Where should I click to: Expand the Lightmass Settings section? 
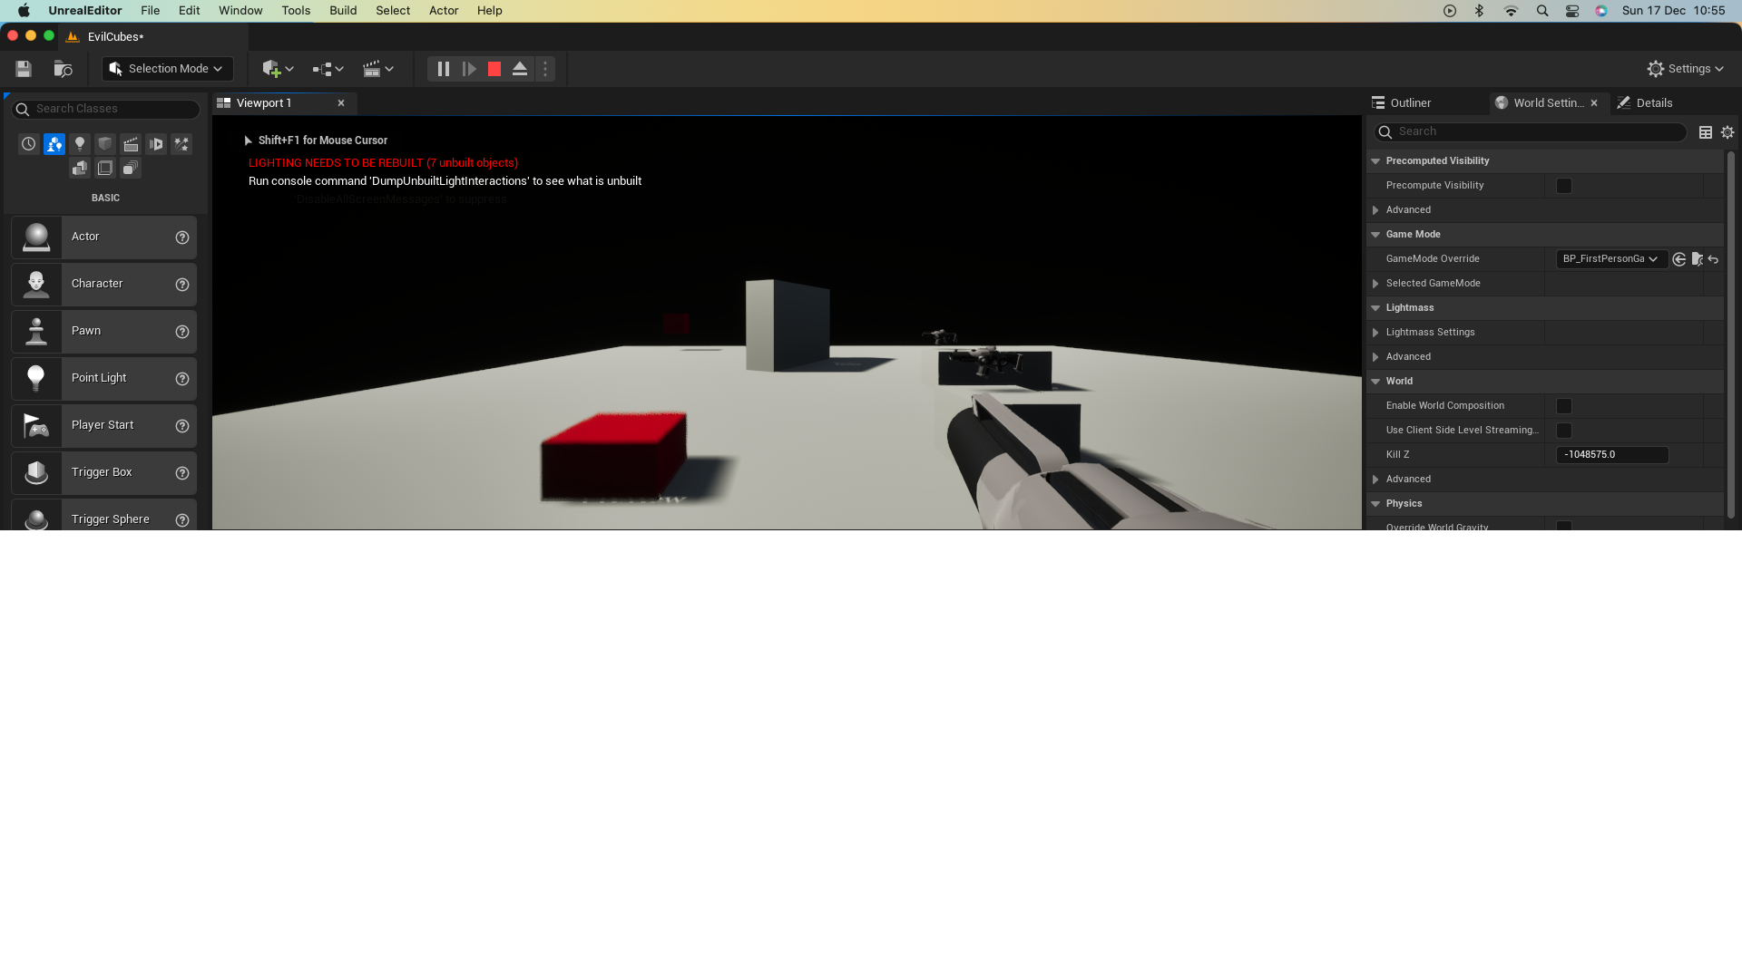(1377, 332)
